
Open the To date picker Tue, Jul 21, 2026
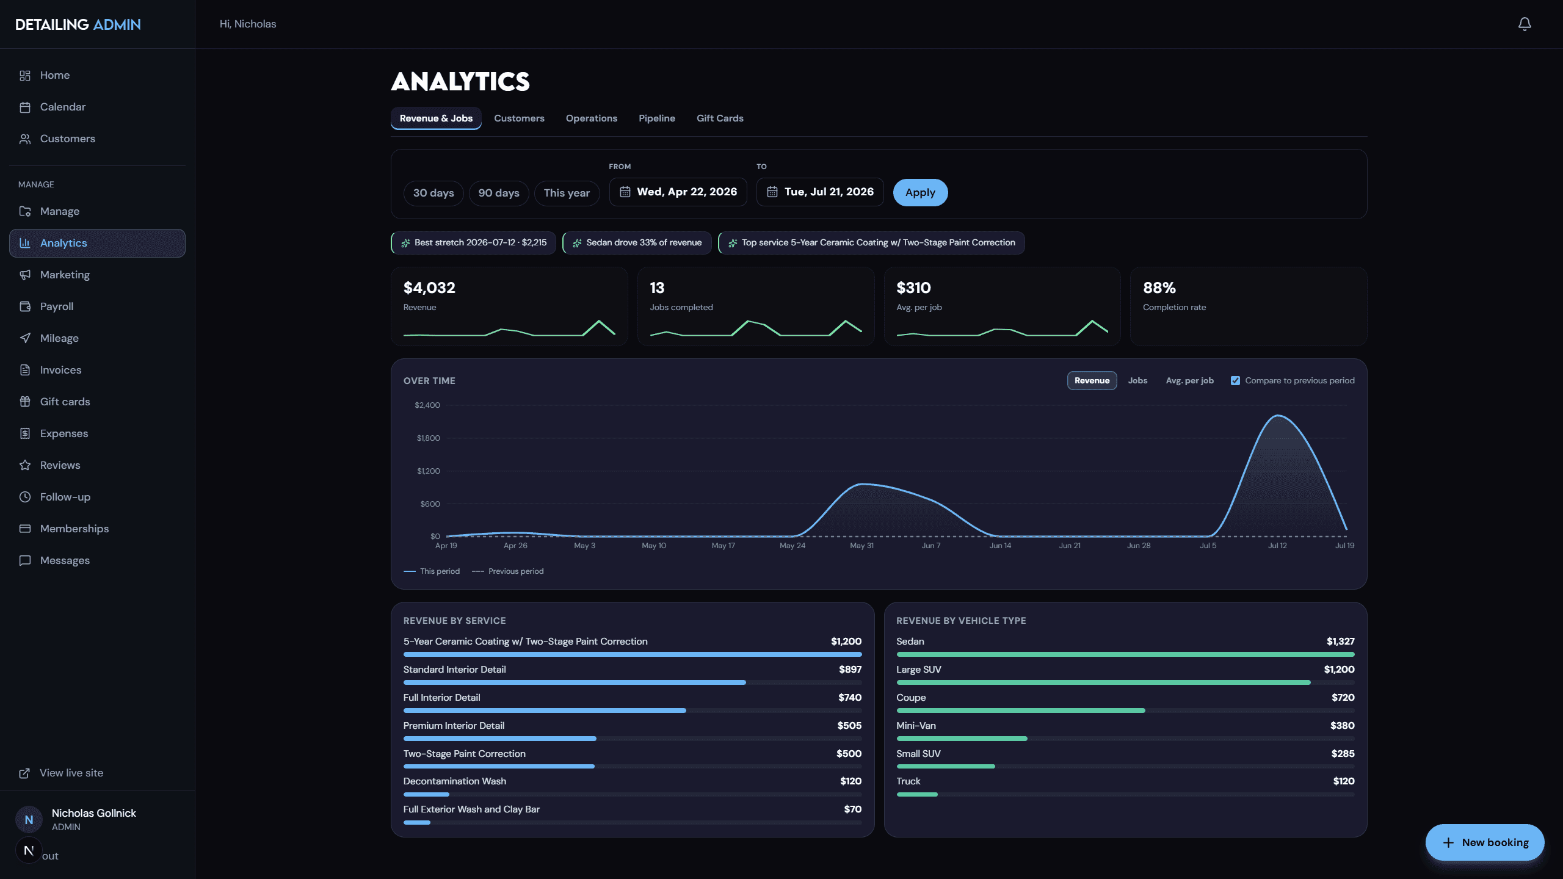(x=819, y=192)
